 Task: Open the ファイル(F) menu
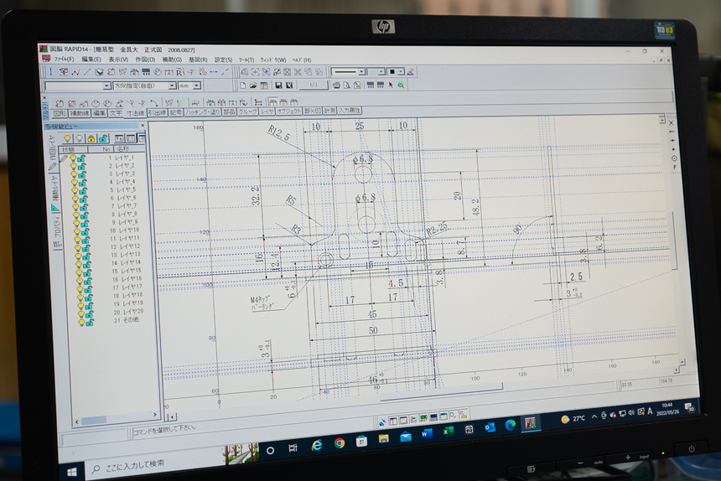pyautogui.click(x=64, y=59)
